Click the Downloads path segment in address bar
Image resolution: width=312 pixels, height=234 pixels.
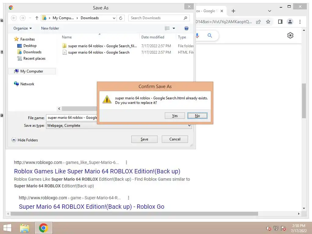point(90,18)
